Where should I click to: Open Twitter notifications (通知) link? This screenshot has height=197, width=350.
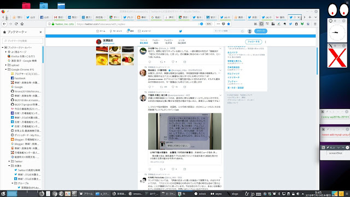[130, 31]
